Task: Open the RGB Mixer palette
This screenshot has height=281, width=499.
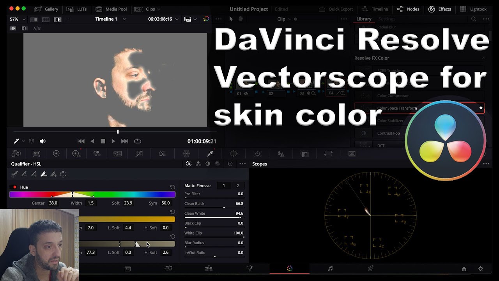Action: point(97,154)
